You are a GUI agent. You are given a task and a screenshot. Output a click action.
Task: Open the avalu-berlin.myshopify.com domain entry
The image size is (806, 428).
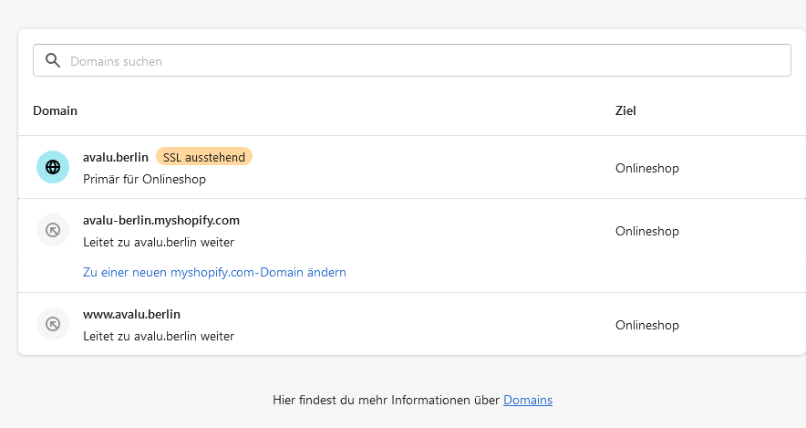click(x=161, y=220)
